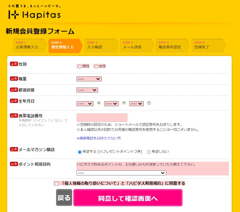Open 携帯電話をお持ちでない方 link
The height and width of the screenshot is (212, 240).
(99, 138)
